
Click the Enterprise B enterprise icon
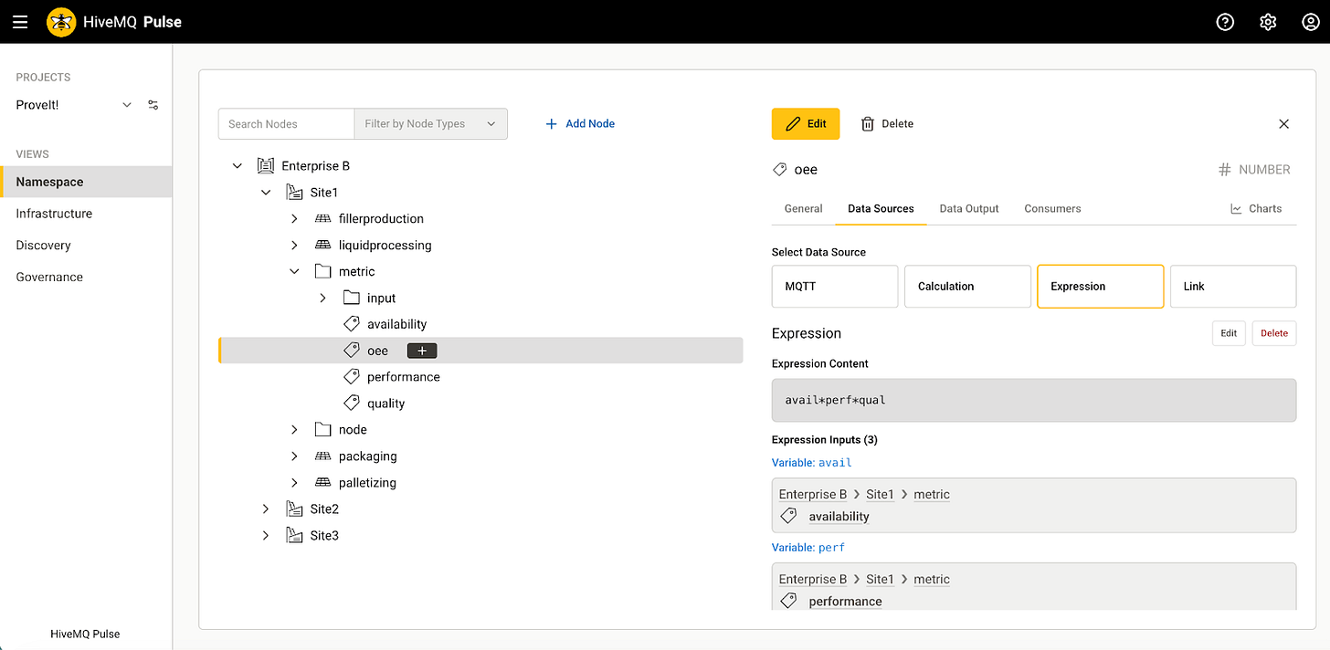tap(266, 166)
